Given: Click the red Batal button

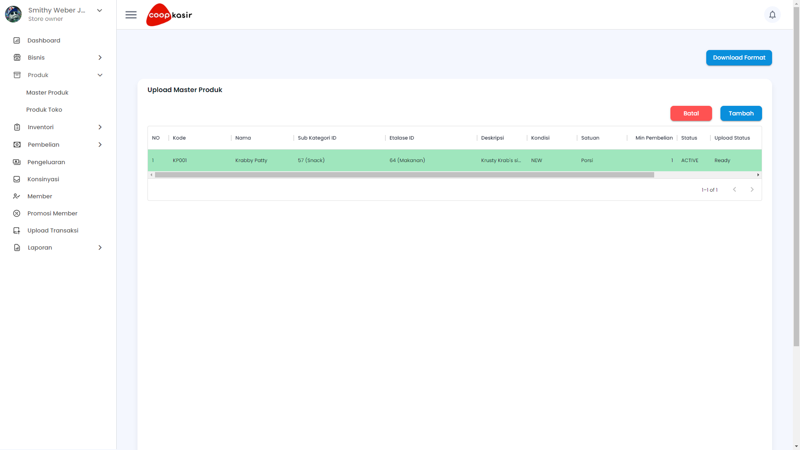Looking at the screenshot, I should click(691, 113).
